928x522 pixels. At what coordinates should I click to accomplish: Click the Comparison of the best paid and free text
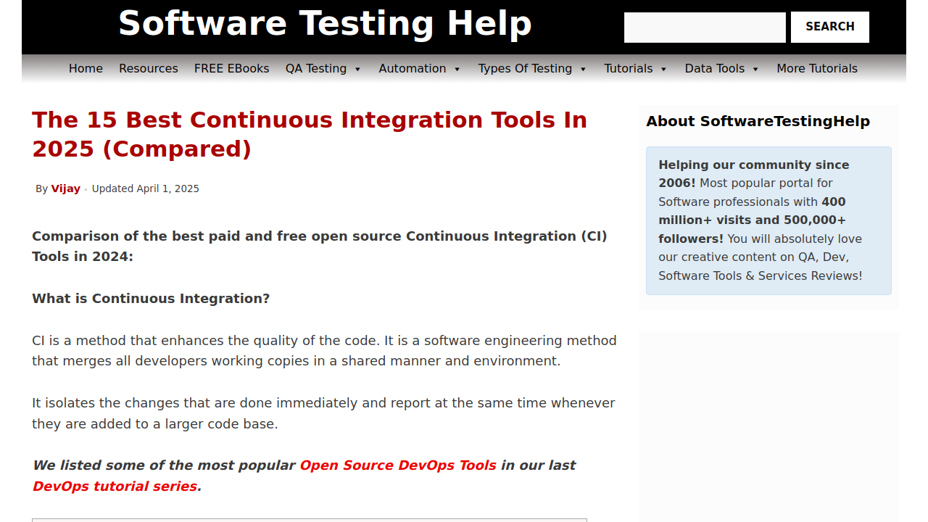320,246
